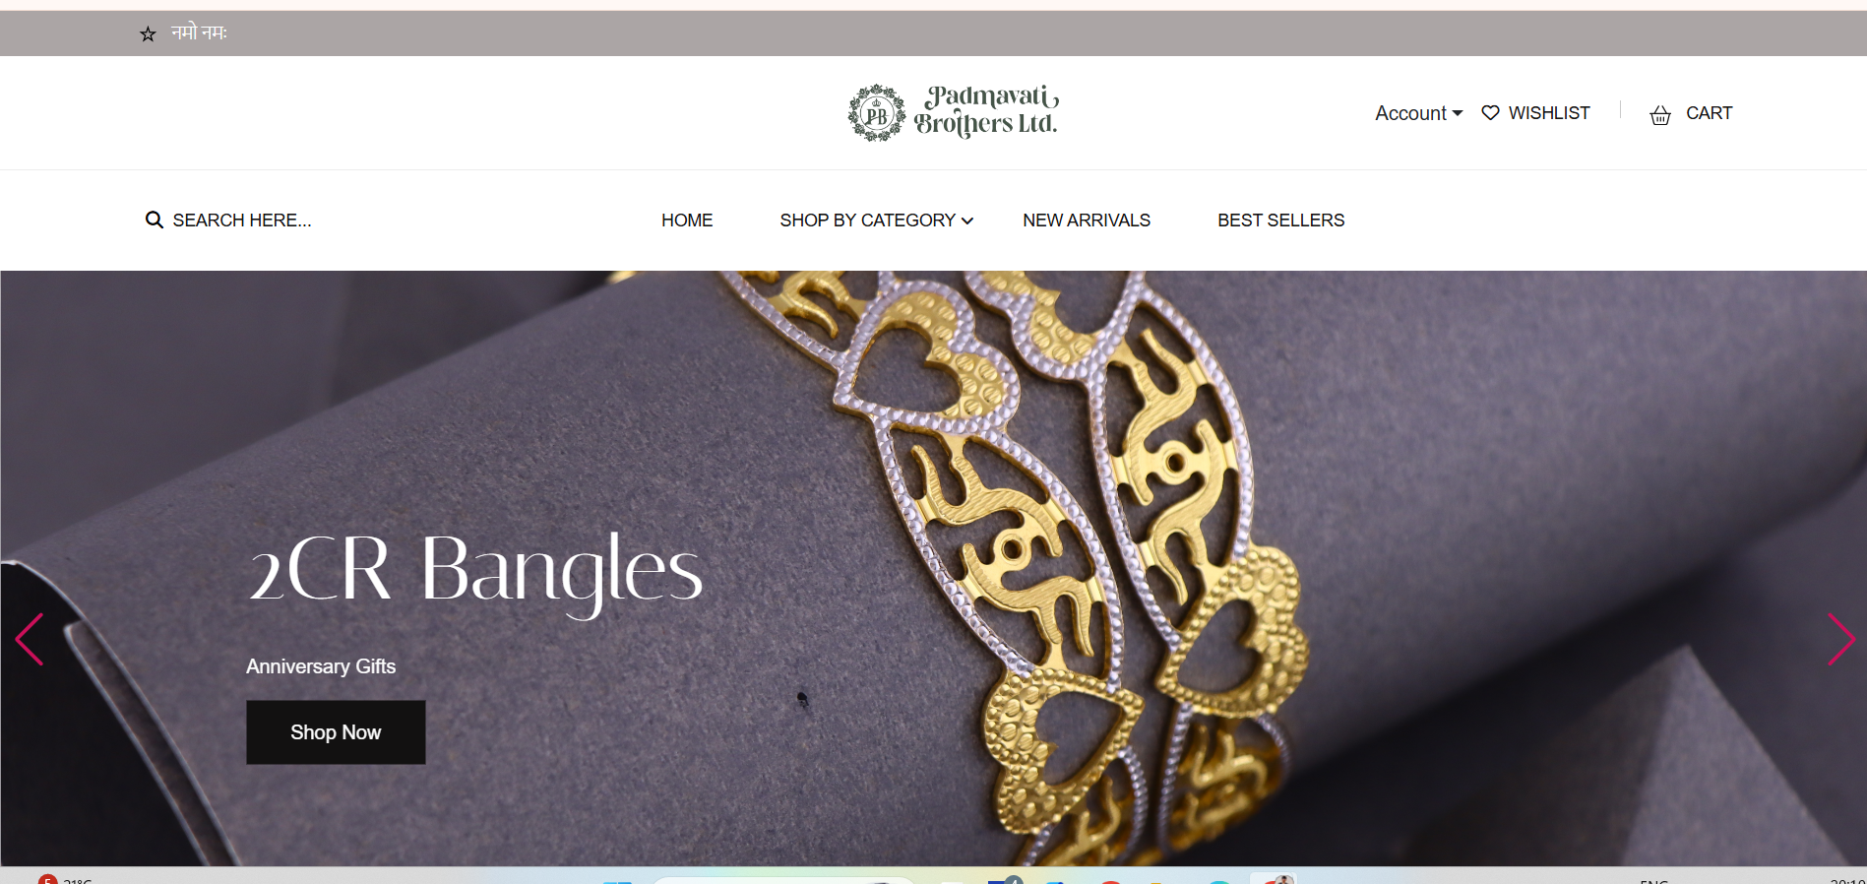The height and width of the screenshot is (884, 1867).
Task: Click the Shop Now button
Action: point(336,732)
